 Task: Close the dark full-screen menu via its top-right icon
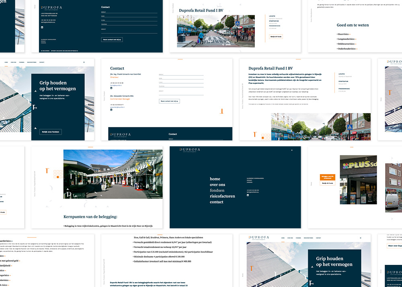click(292, 150)
